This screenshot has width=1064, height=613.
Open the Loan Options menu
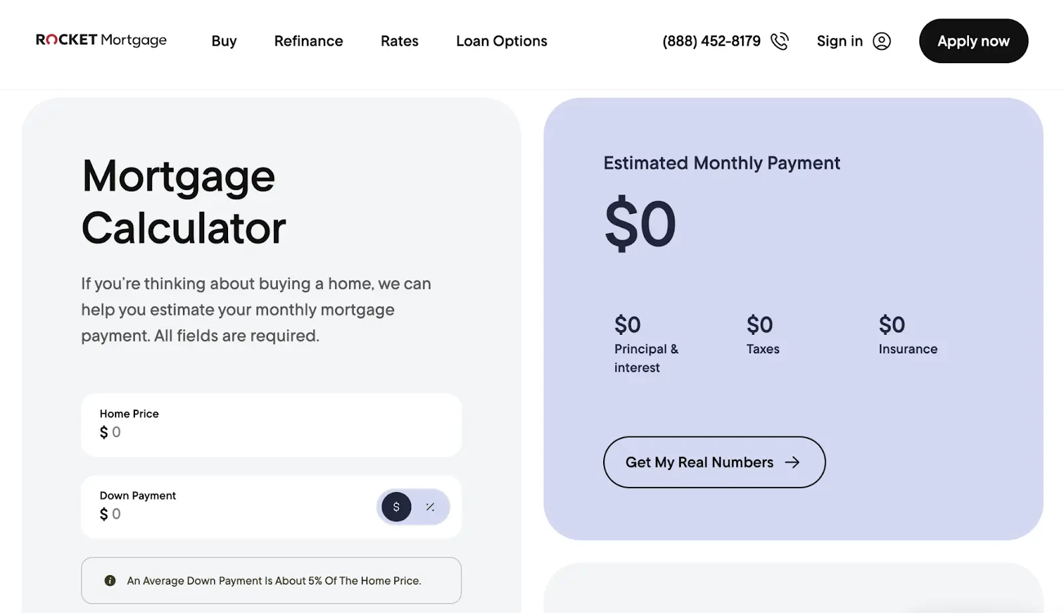(501, 41)
